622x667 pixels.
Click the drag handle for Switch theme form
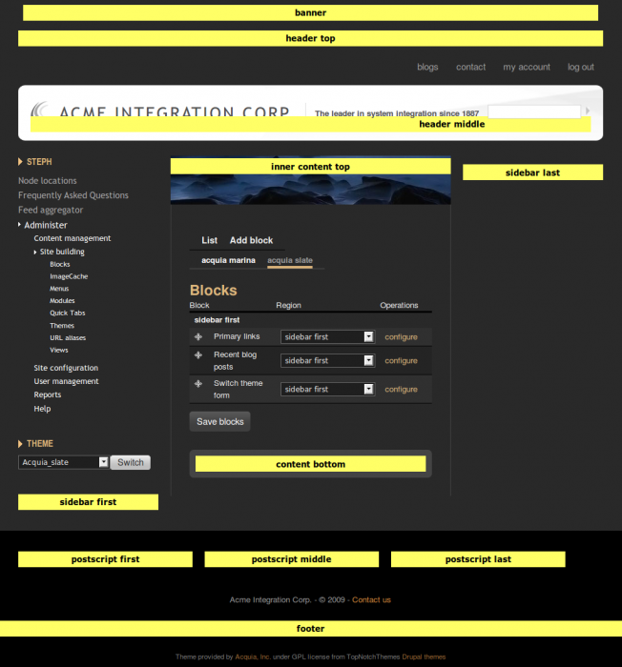pos(198,384)
